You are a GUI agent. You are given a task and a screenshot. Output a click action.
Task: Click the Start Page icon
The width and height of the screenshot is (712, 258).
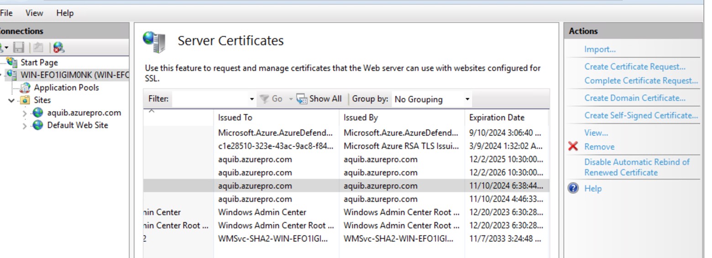[12, 62]
